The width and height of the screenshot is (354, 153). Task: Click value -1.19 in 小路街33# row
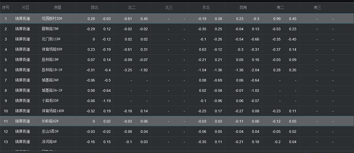pyautogui.click(x=106, y=101)
